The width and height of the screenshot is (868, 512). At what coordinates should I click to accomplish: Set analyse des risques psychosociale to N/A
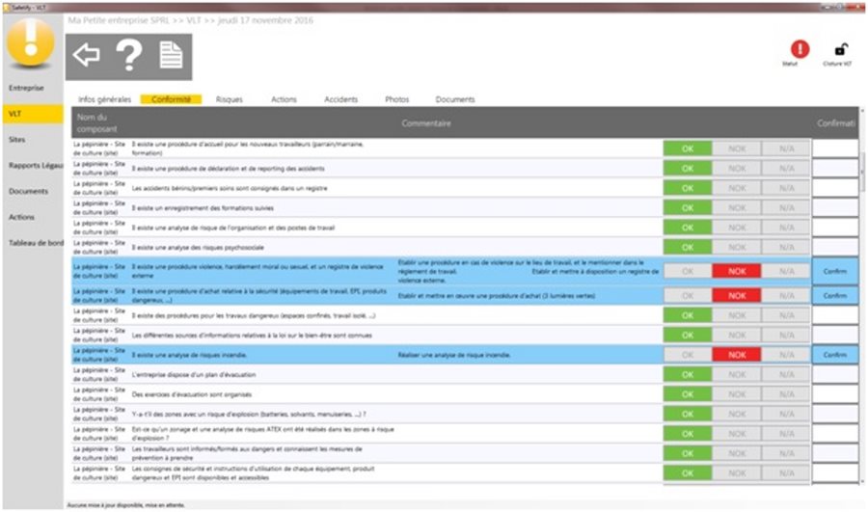[x=786, y=247]
